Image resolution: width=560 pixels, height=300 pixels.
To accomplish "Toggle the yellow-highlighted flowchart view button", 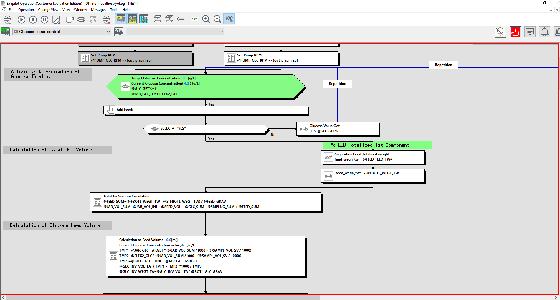I will pyautogui.click(x=132, y=19).
